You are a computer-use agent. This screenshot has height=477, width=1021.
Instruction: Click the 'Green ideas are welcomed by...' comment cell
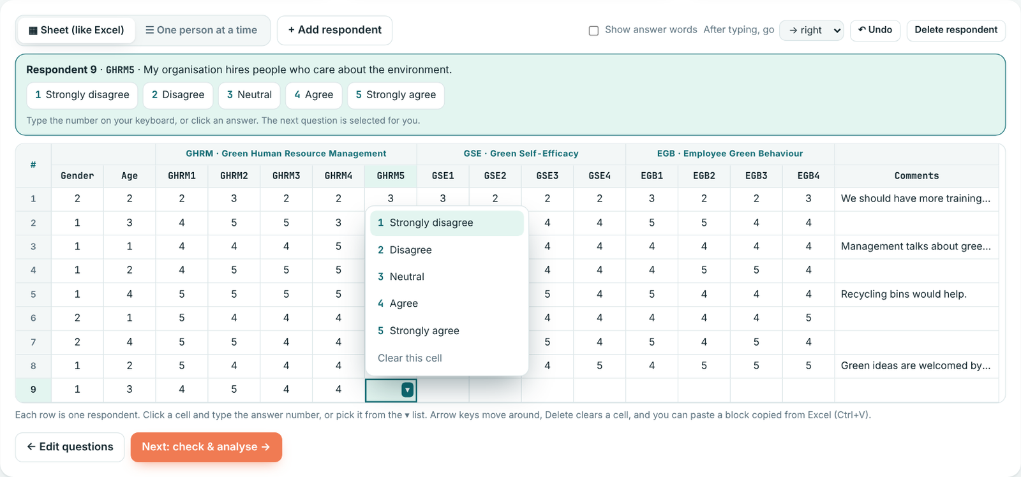[916, 366]
